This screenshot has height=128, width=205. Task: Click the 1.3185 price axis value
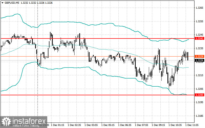tap(199, 116)
